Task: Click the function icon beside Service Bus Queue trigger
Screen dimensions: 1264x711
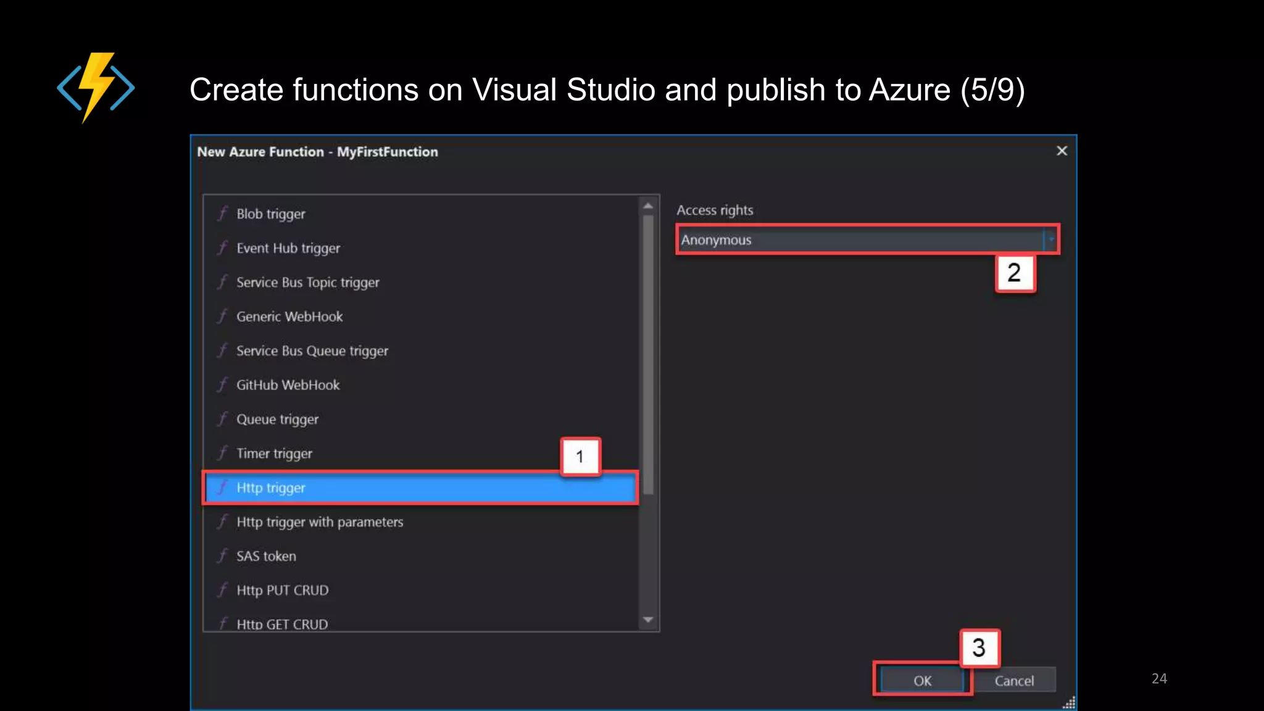Action: pyautogui.click(x=223, y=351)
